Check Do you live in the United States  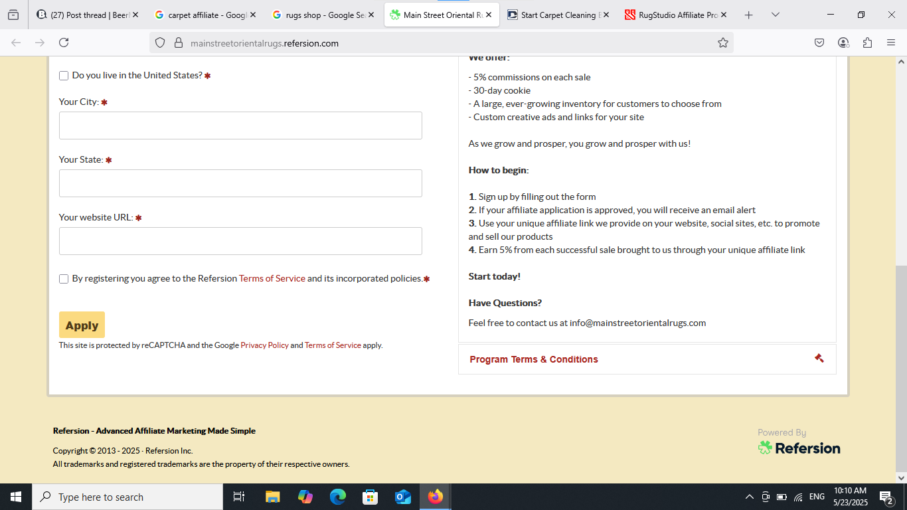click(x=64, y=76)
